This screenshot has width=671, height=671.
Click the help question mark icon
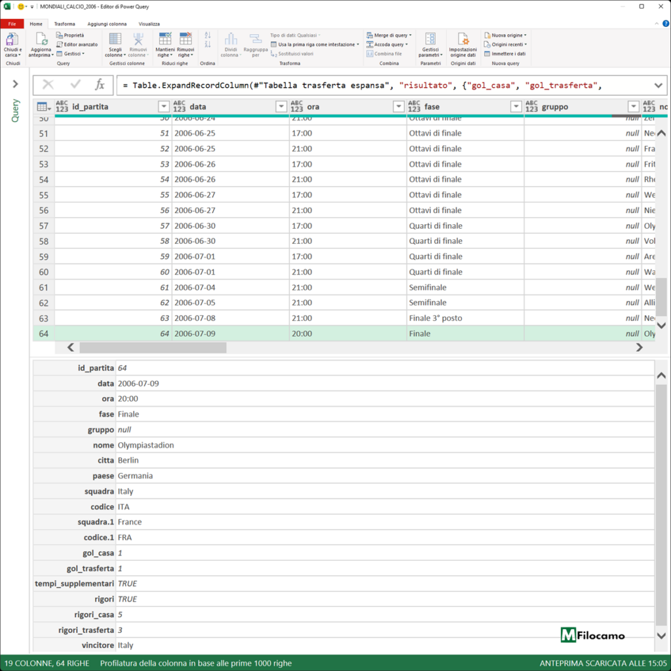tap(666, 24)
